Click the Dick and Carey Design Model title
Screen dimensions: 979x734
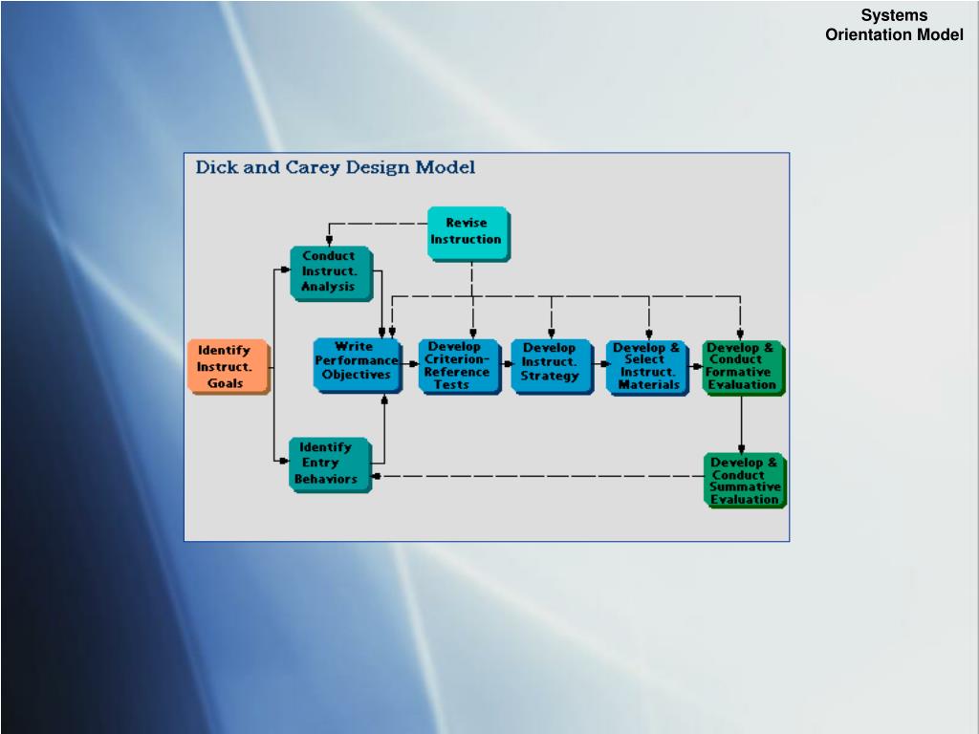(x=336, y=167)
